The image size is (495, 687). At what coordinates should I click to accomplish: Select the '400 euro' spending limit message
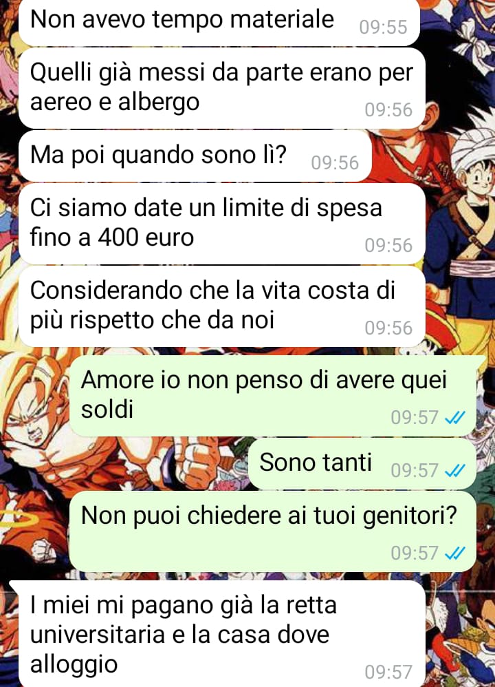coord(222,224)
